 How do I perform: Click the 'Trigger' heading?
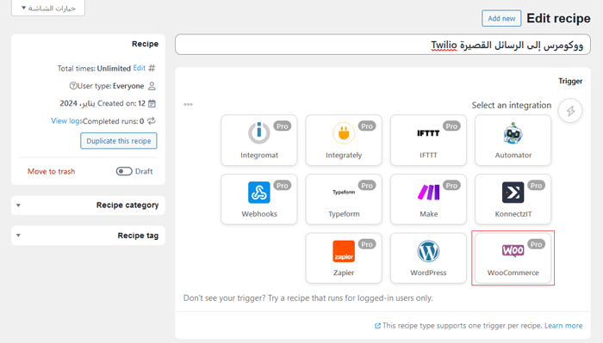[x=570, y=81]
